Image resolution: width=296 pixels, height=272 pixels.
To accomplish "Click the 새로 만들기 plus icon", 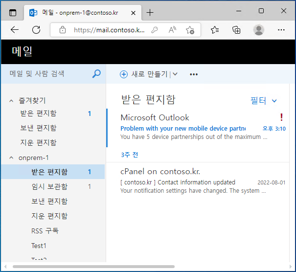I will pos(124,74).
